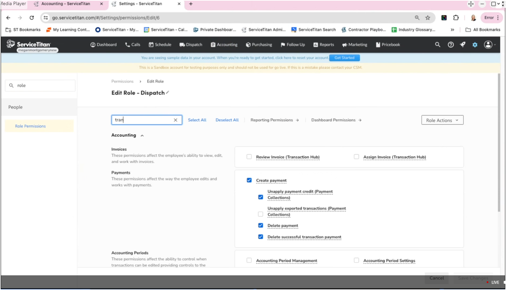
Task: Click the permission search field containing tran
Action: pyautogui.click(x=147, y=120)
